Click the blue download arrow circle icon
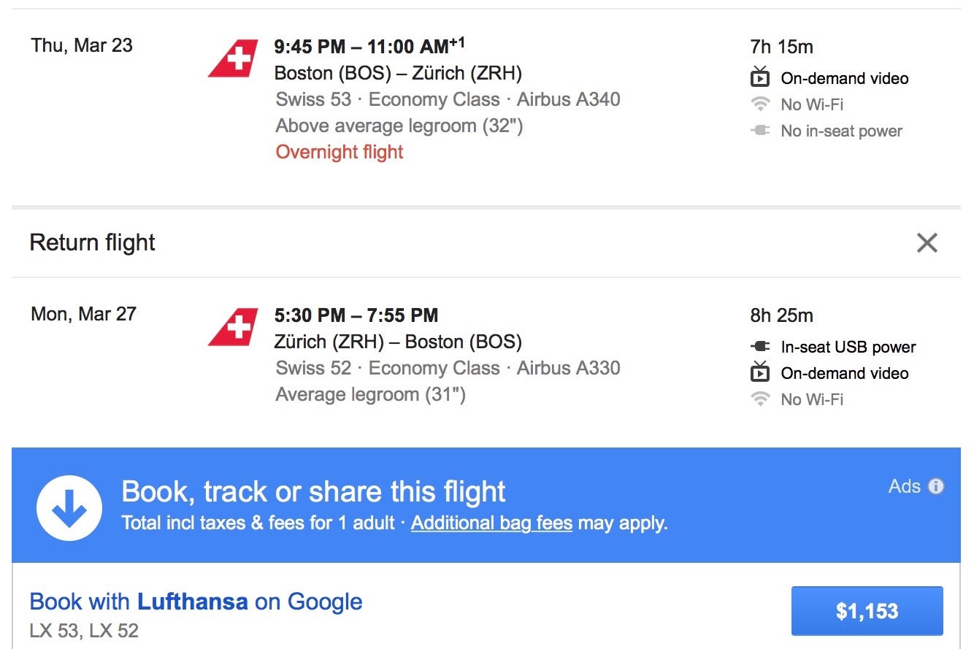This screenshot has width=974, height=649. (69, 507)
